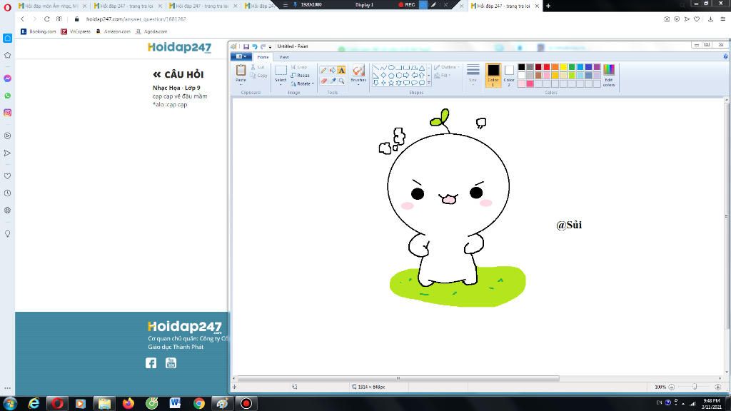Select the Oval shape in Shapes gallery
The image size is (731, 411).
click(x=391, y=68)
